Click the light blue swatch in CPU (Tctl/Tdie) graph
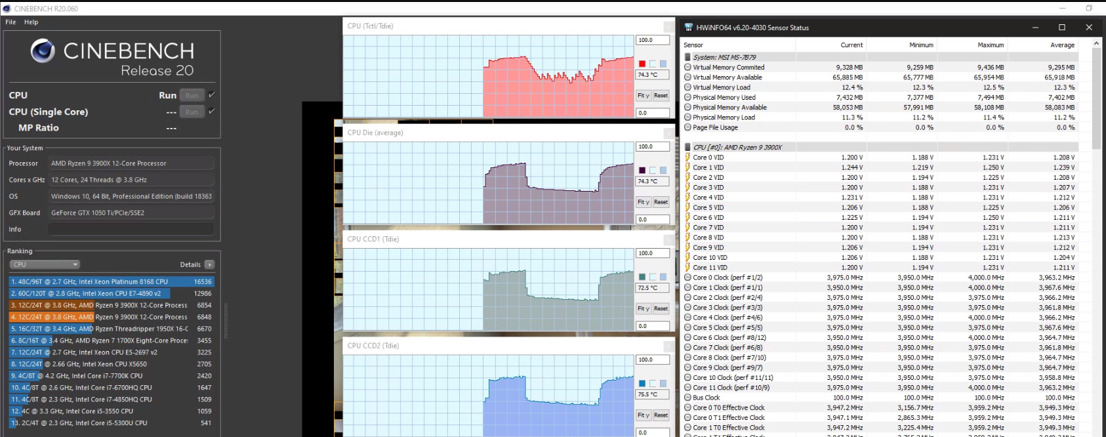The height and width of the screenshot is (437, 1106). pos(663,64)
